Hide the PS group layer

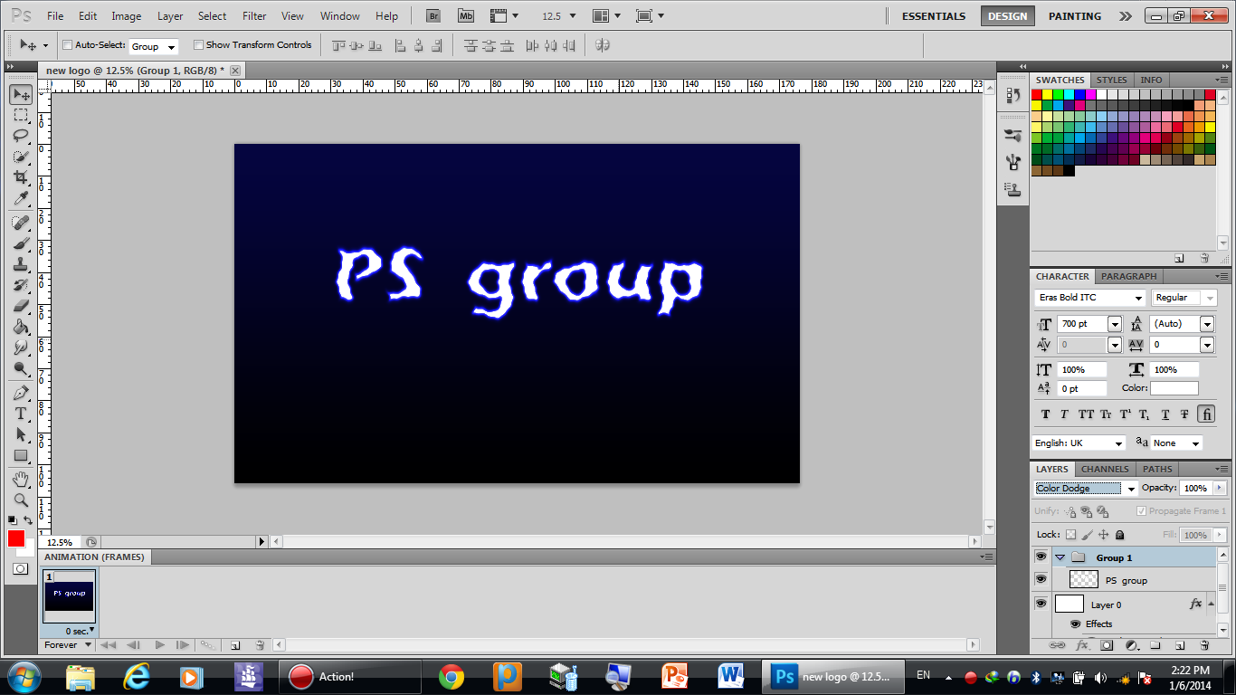1041,580
